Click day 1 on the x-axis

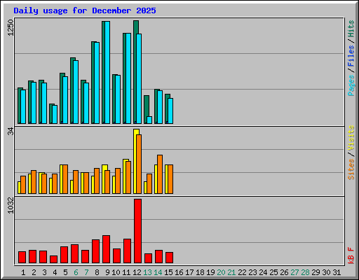23,272
